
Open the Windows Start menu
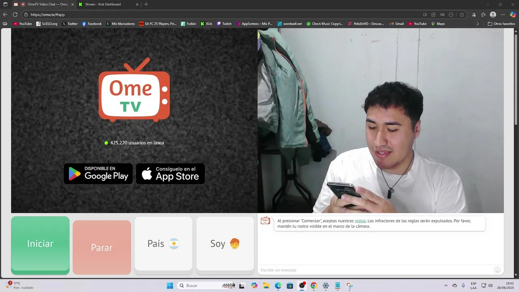coord(170,286)
